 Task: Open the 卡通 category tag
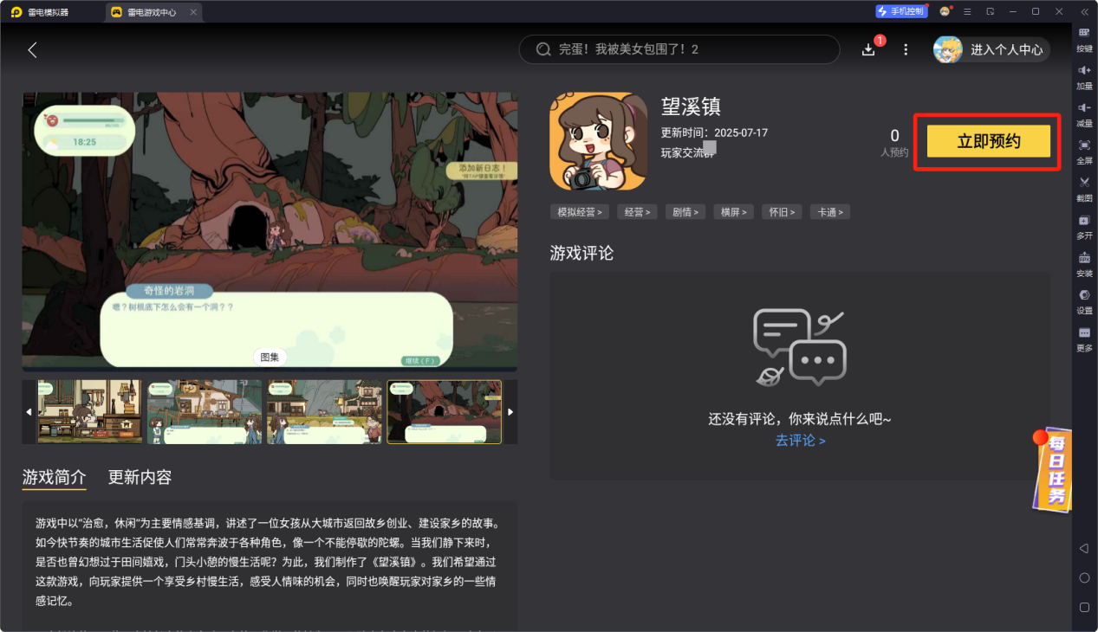coord(830,211)
